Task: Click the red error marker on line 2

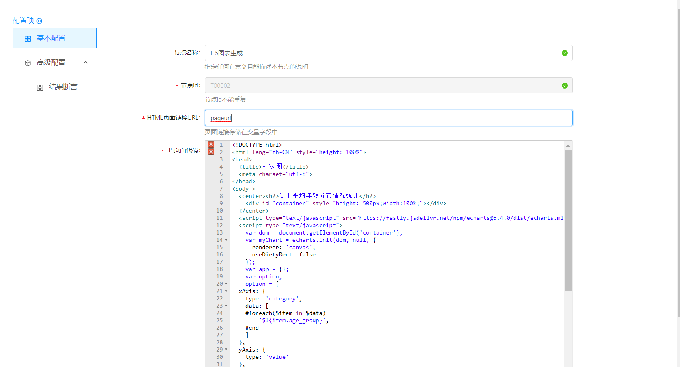Action: tap(211, 152)
